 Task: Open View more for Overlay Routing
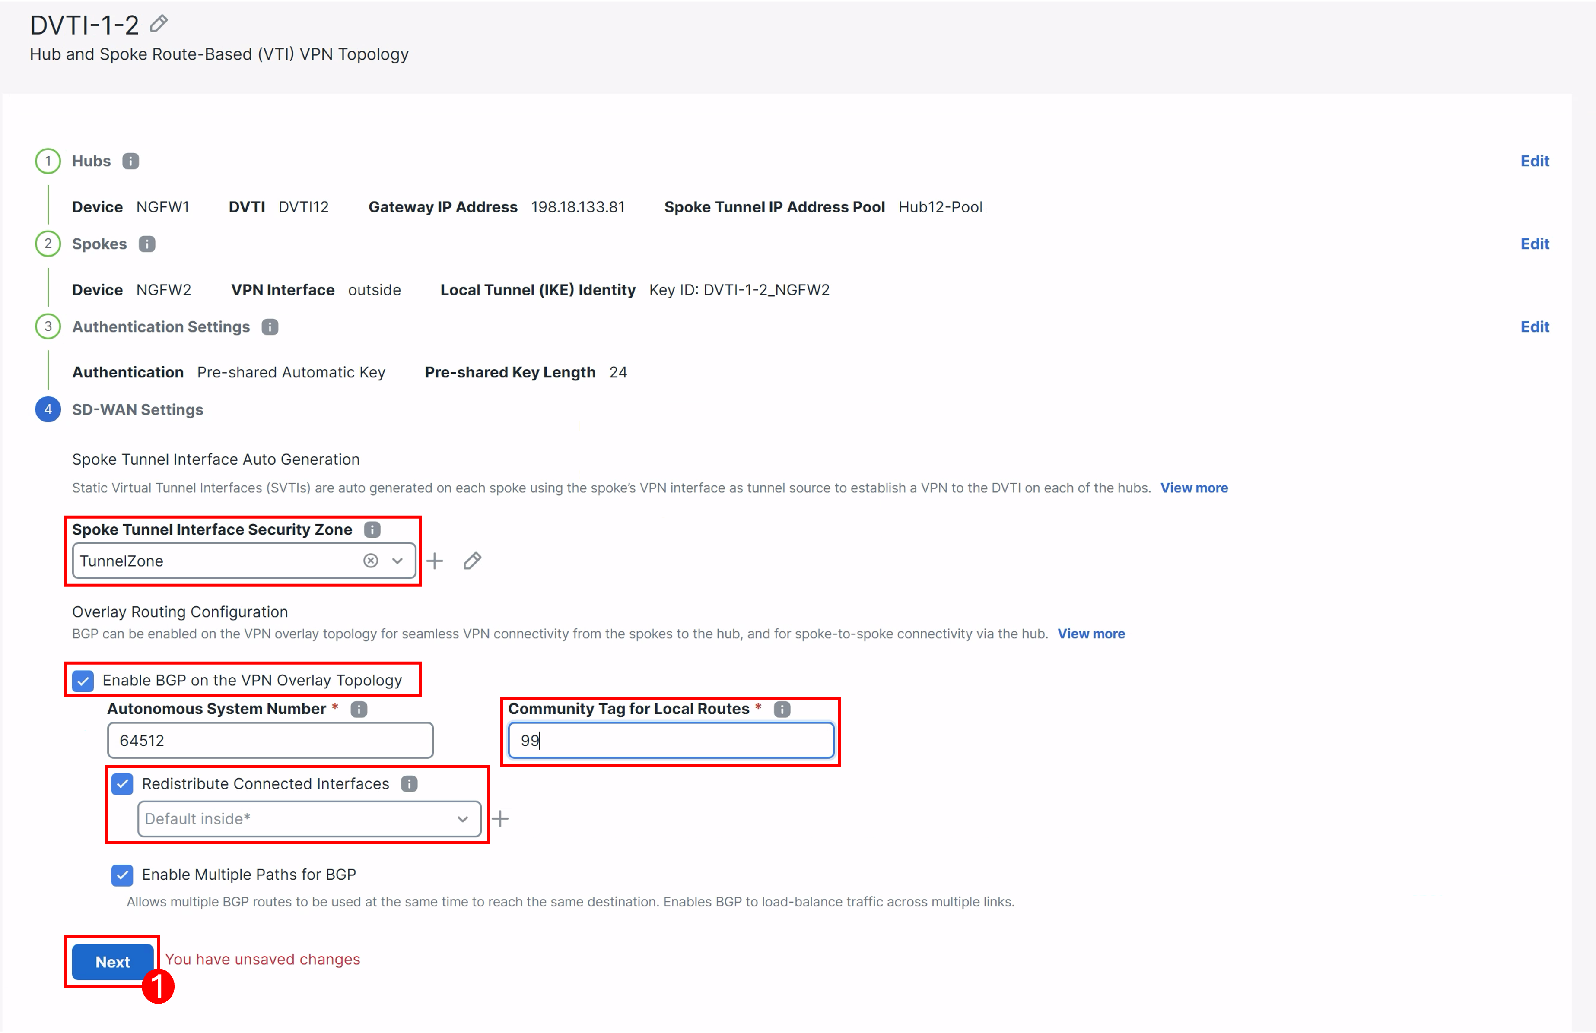pos(1091,634)
